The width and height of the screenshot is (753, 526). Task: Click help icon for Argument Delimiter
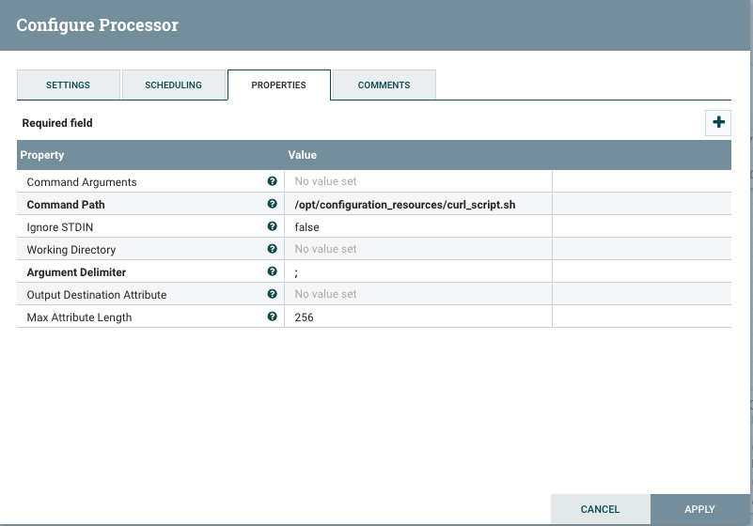pos(273,271)
